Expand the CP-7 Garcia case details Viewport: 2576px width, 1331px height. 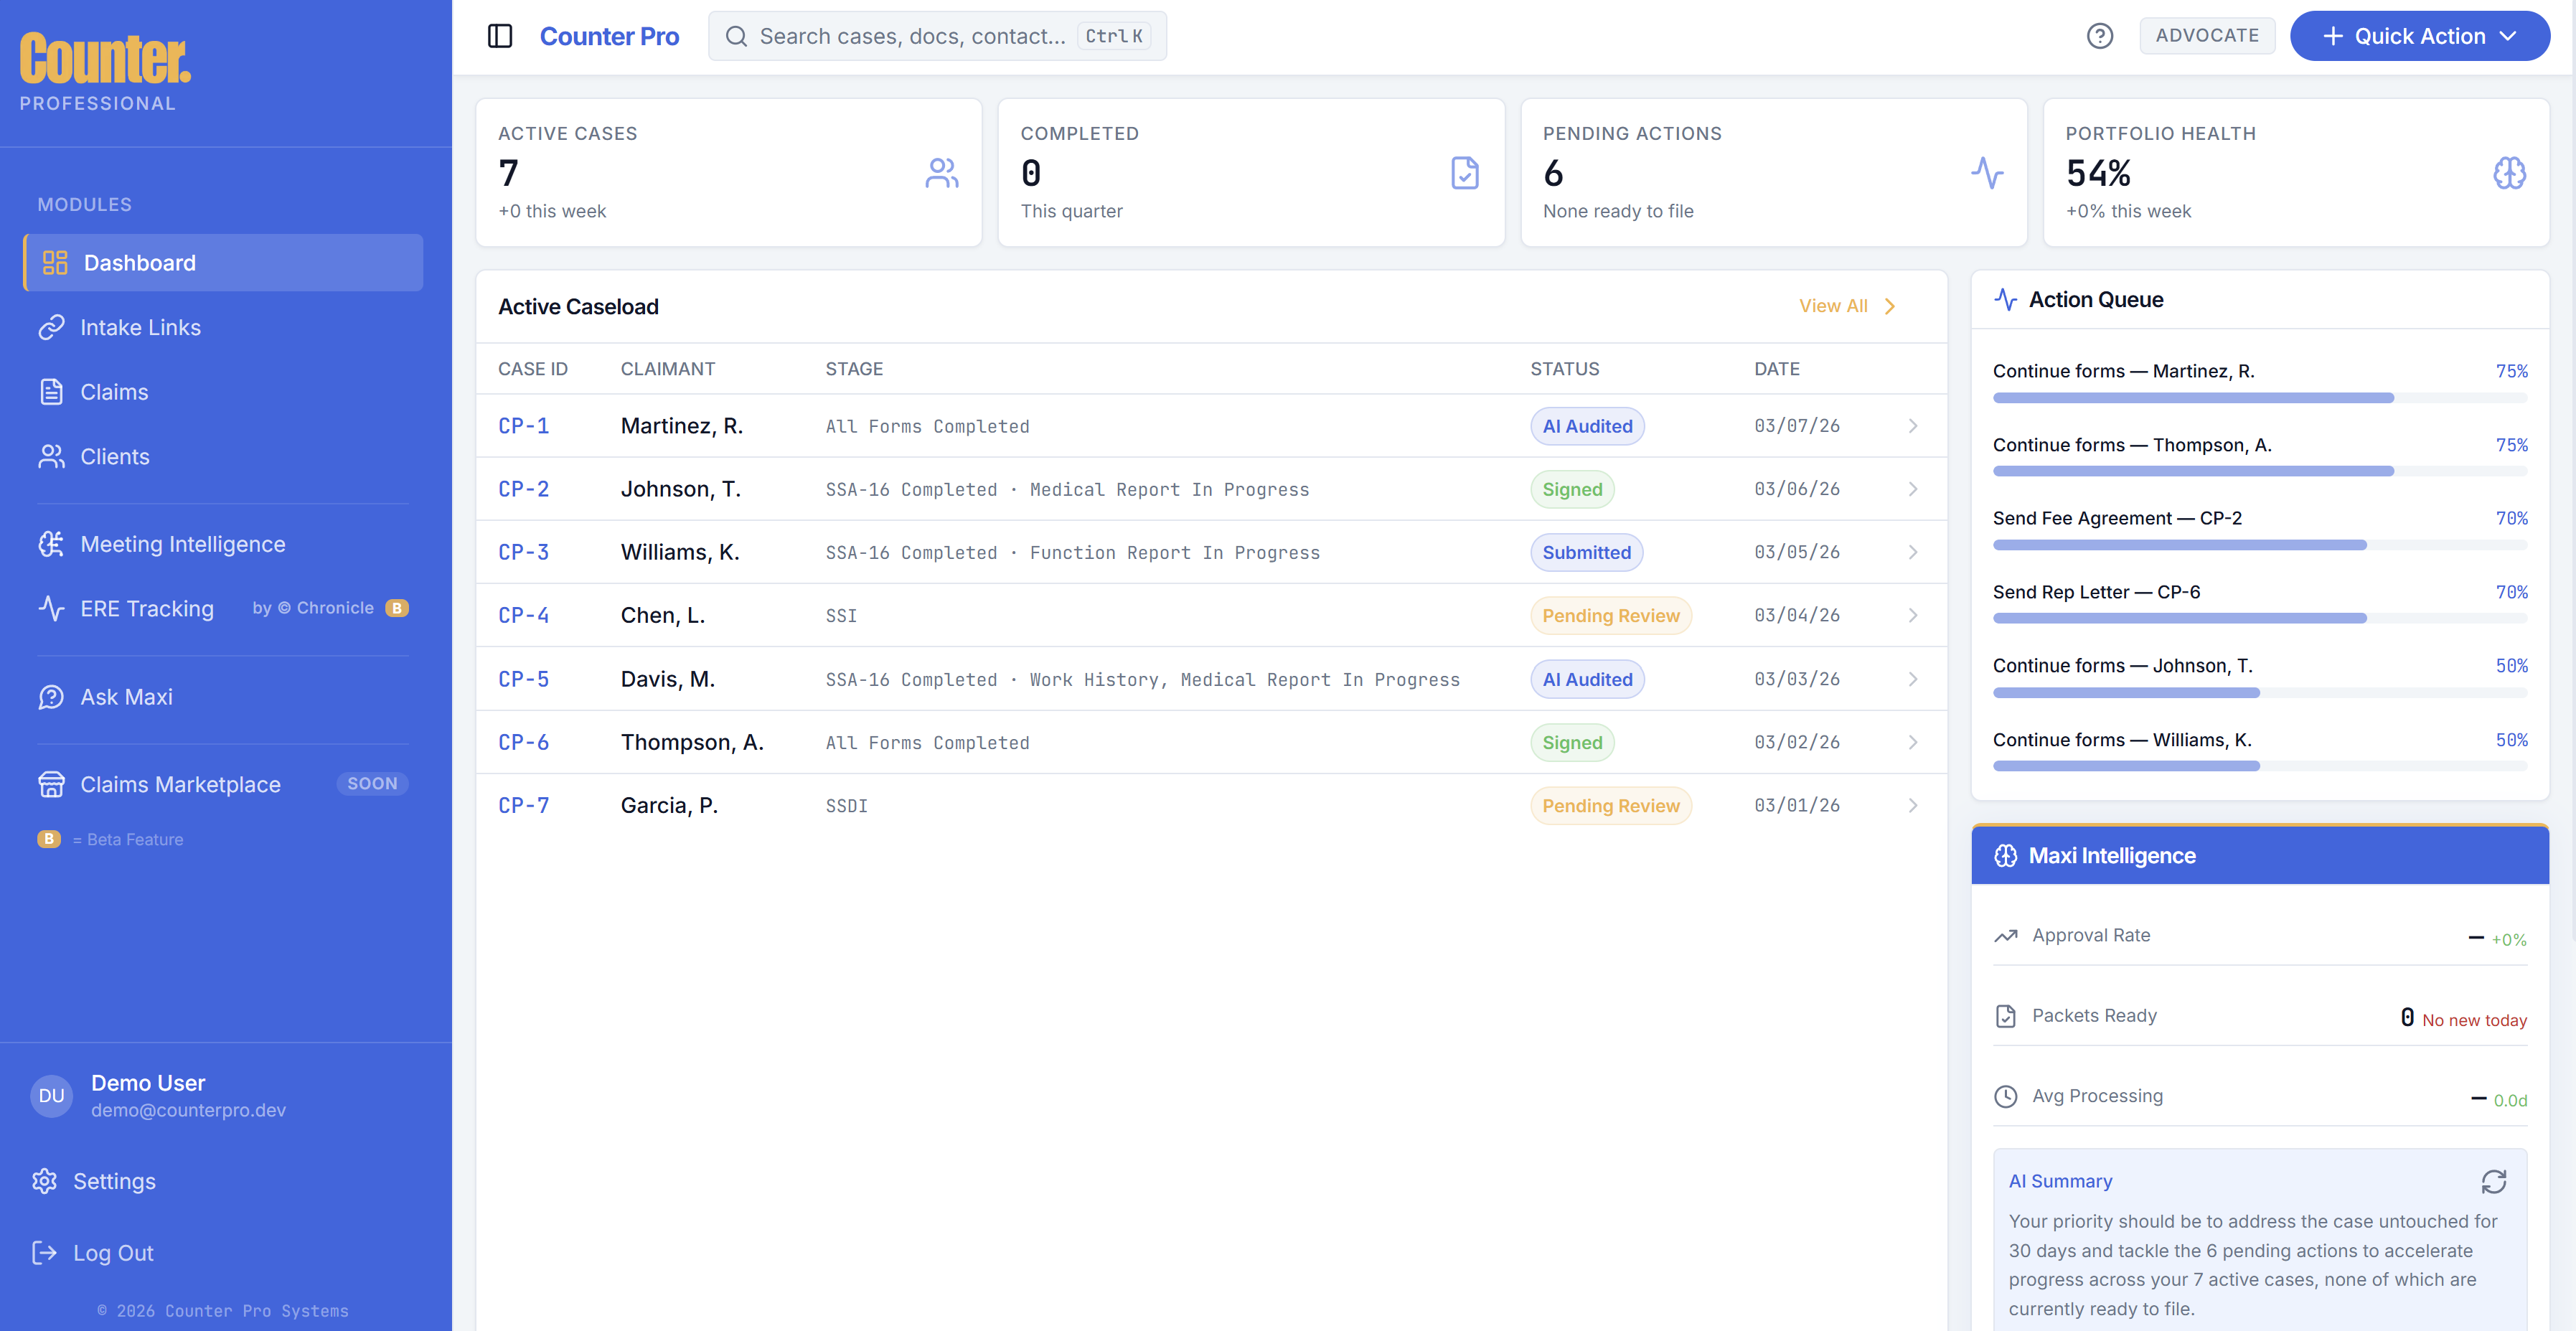[x=1913, y=805]
